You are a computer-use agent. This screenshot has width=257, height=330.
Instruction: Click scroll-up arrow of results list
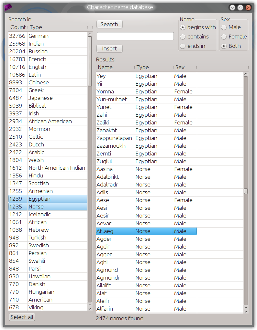(246, 74)
